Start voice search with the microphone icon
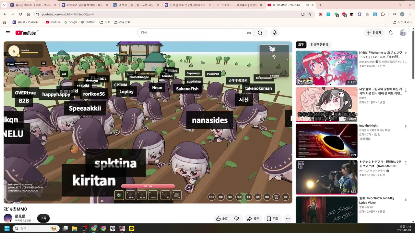415x233 pixels. 275,33
